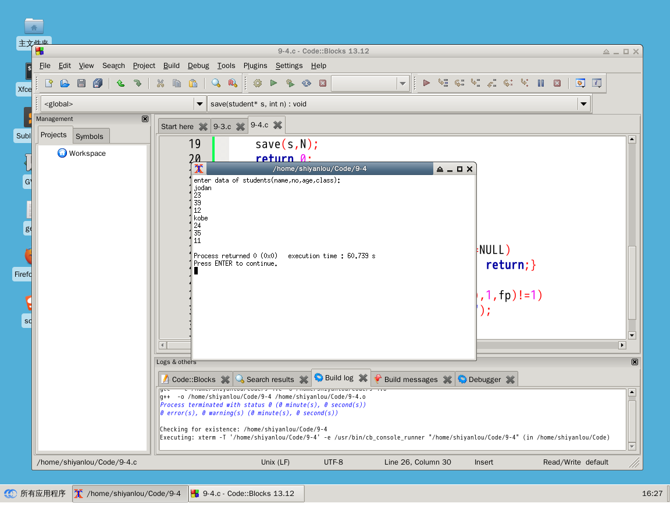Click the Open file folder icon
The image size is (670, 521).
pos(65,83)
